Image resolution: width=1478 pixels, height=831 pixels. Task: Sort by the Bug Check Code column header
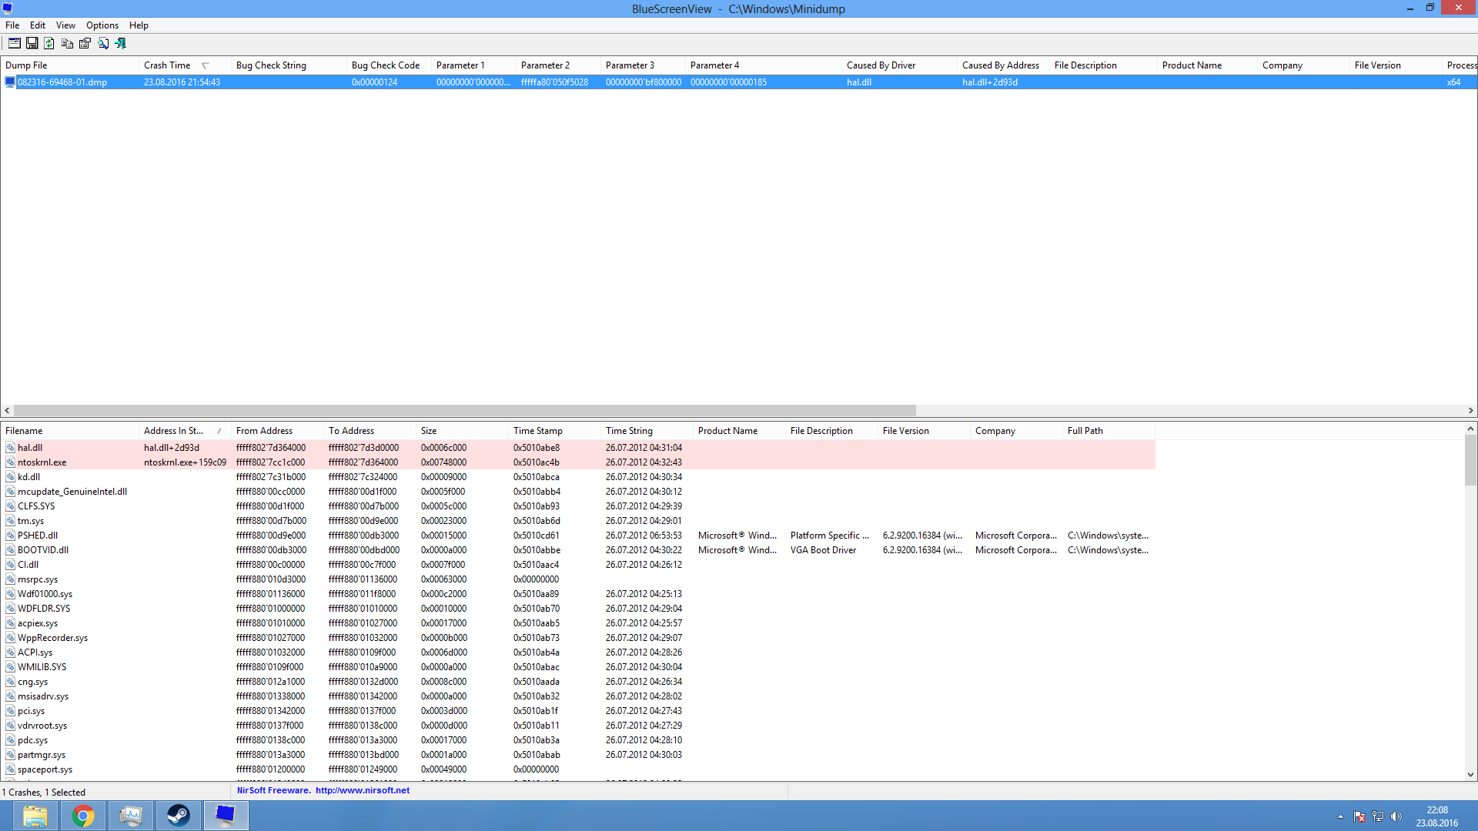385,65
